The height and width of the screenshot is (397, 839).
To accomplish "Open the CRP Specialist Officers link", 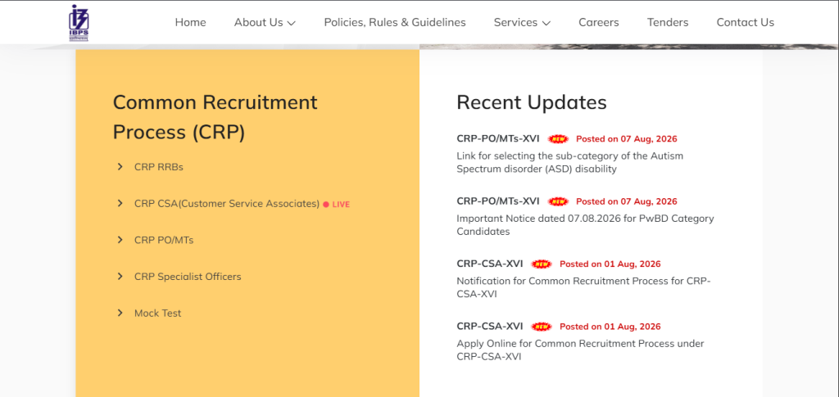I will pyautogui.click(x=188, y=277).
